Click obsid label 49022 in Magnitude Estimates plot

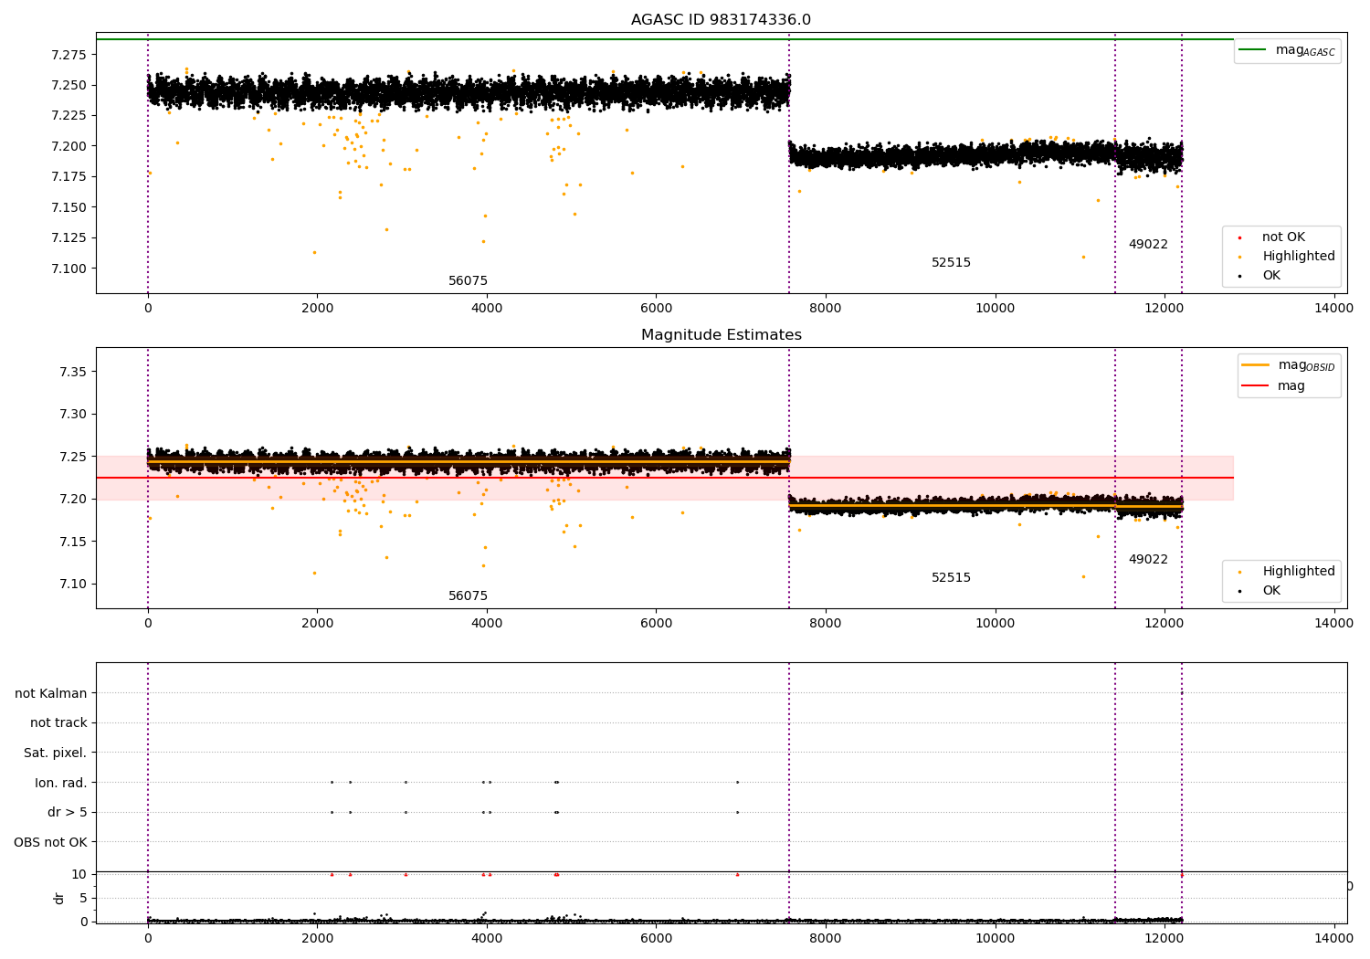tap(1148, 560)
